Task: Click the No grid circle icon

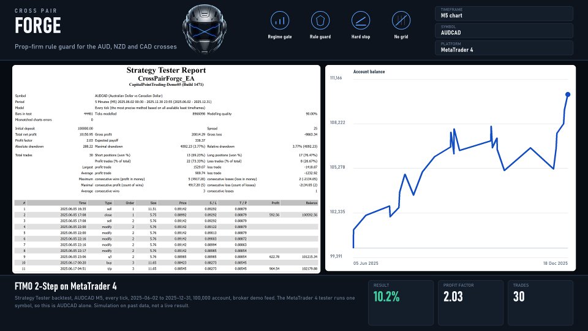Action: (x=401, y=20)
